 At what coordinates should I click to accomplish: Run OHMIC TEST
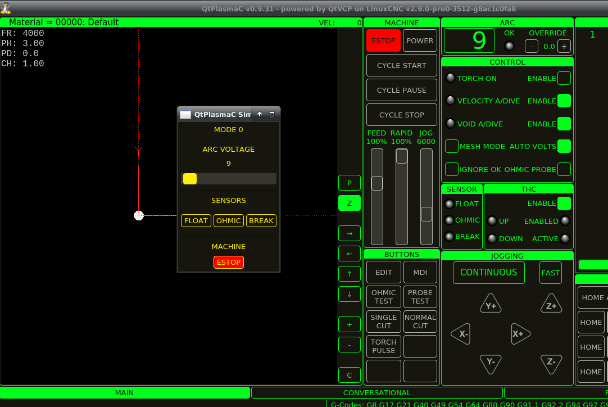pyautogui.click(x=383, y=297)
